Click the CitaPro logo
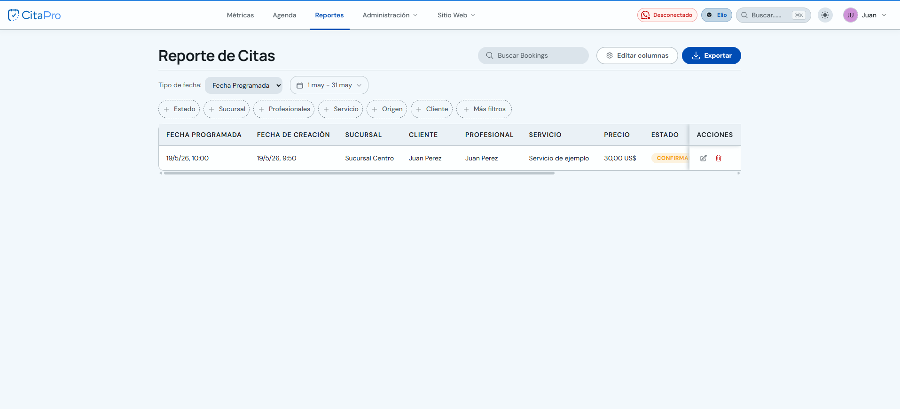 pos(34,15)
